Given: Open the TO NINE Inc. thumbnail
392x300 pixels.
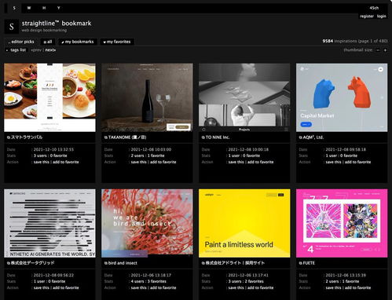Looking at the screenshot, I should click(244, 97).
